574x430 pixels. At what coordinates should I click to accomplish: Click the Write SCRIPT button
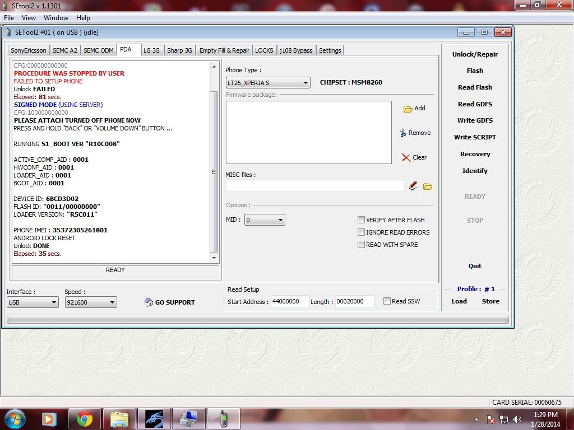(x=475, y=137)
